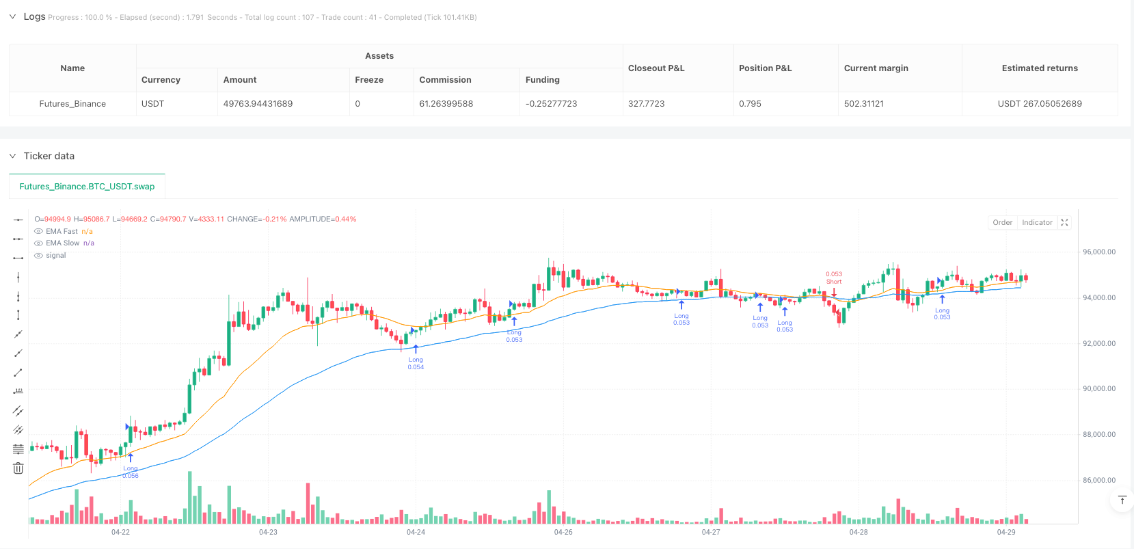Click the EMA Slow legend label
The width and height of the screenshot is (1134, 549).
pyautogui.click(x=63, y=243)
